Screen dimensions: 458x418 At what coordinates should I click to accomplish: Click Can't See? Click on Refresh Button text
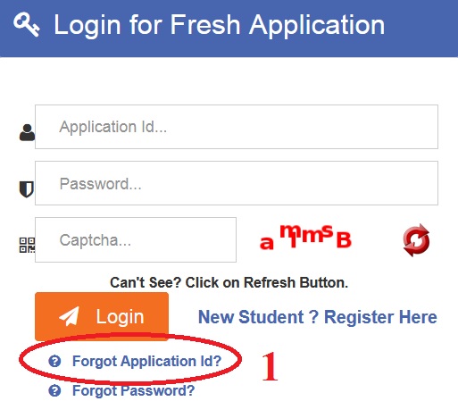(x=229, y=282)
